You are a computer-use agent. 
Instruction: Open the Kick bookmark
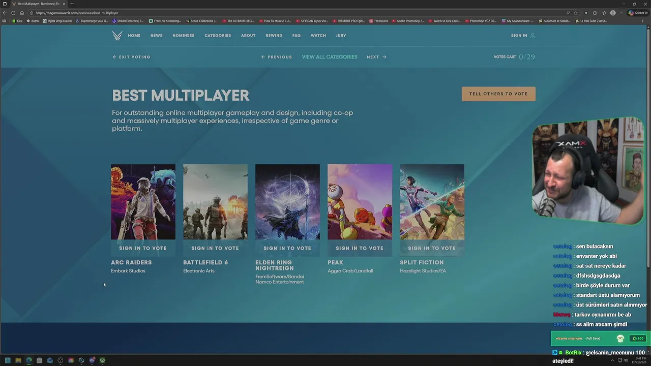click(x=17, y=21)
